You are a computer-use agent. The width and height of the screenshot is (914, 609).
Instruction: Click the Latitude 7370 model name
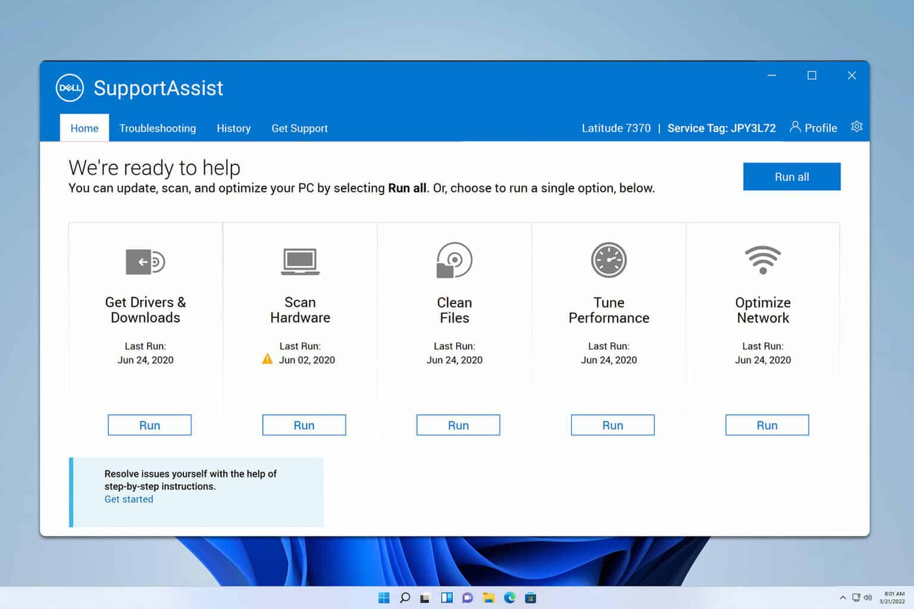[616, 128]
